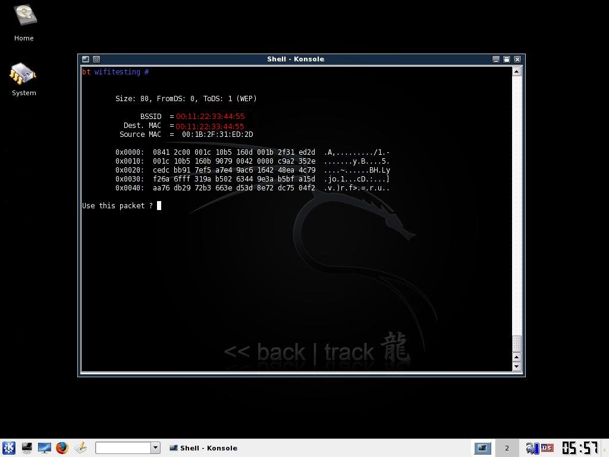609x457 pixels.
Task: Switch to virtual desktop 1
Action: [482, 447]
